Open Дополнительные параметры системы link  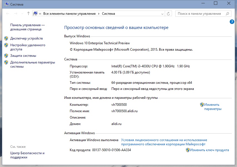pos(33,64)
